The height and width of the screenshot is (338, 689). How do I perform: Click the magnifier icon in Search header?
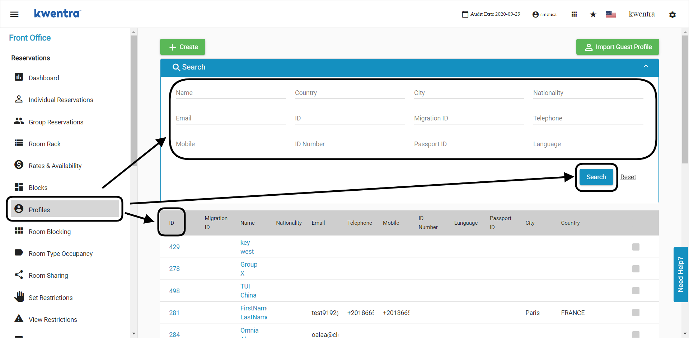tap(176, 67)
